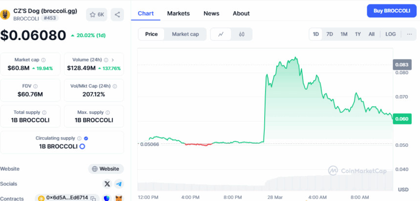Click the $128.49M volume value
This screenshot has width=420, height=201.
(81, 68)
